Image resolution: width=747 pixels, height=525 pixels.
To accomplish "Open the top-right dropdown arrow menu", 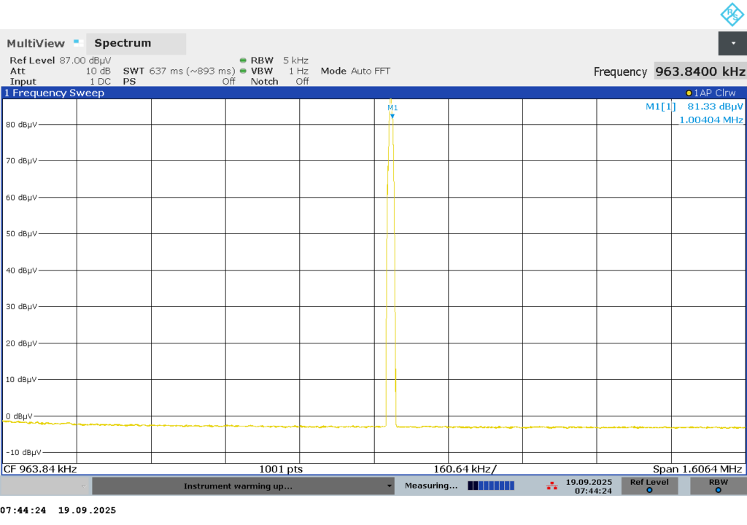I will 732,43.
